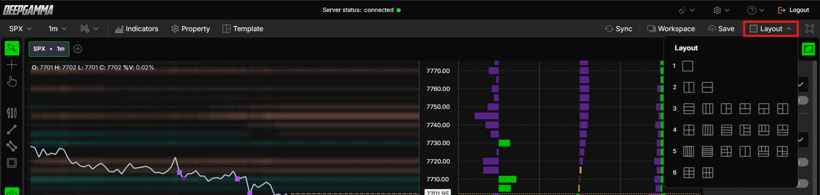The image size is (820, 195).
Task: Click the Server status connected text
Action: tap(358, 10)
